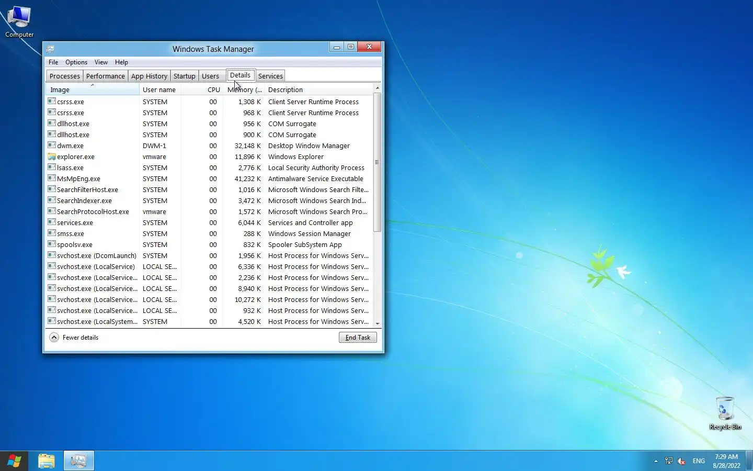Sort by the Description column header
Image resolution: width=753 pixels, height=471 pixels.
(x=319, y=89)
